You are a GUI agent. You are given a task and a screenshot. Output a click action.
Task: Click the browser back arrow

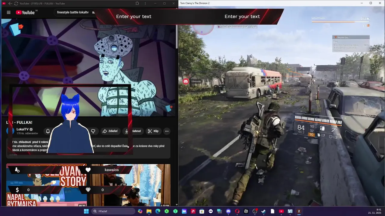[x=10, y=3]
